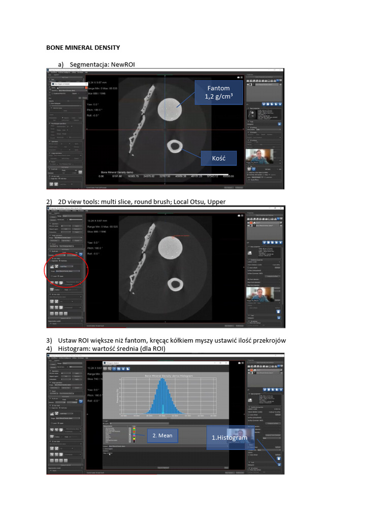Click the first icon in the Histogram Analysis toolbar
This screenshot has width=390, height=520.
click(x=105, y=369)
